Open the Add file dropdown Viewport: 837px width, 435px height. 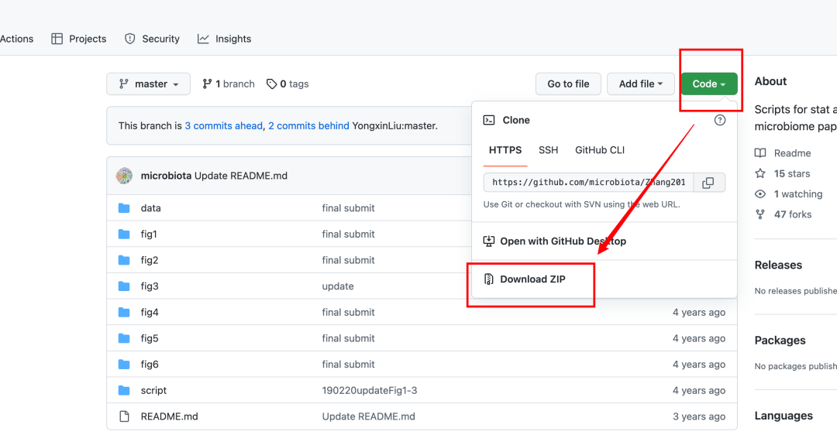(x=641, y=84)
